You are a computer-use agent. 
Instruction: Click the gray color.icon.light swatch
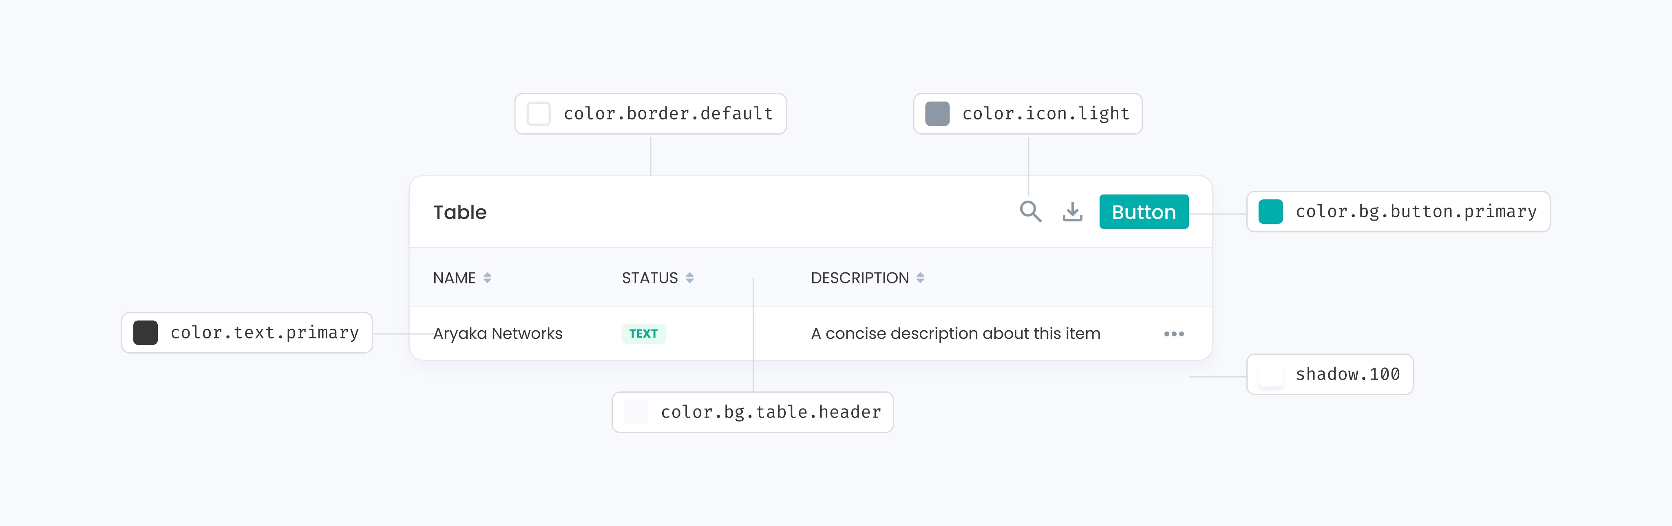[937, 114]
